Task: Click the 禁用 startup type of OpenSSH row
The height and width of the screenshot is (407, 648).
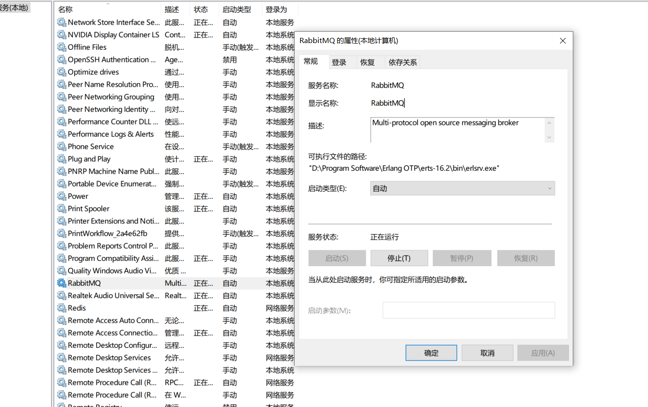Action: [230, 60]
